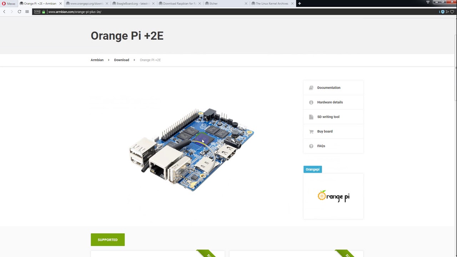
Task: Go forward using the browser forward arrow
Action: [x=12, y=12]
